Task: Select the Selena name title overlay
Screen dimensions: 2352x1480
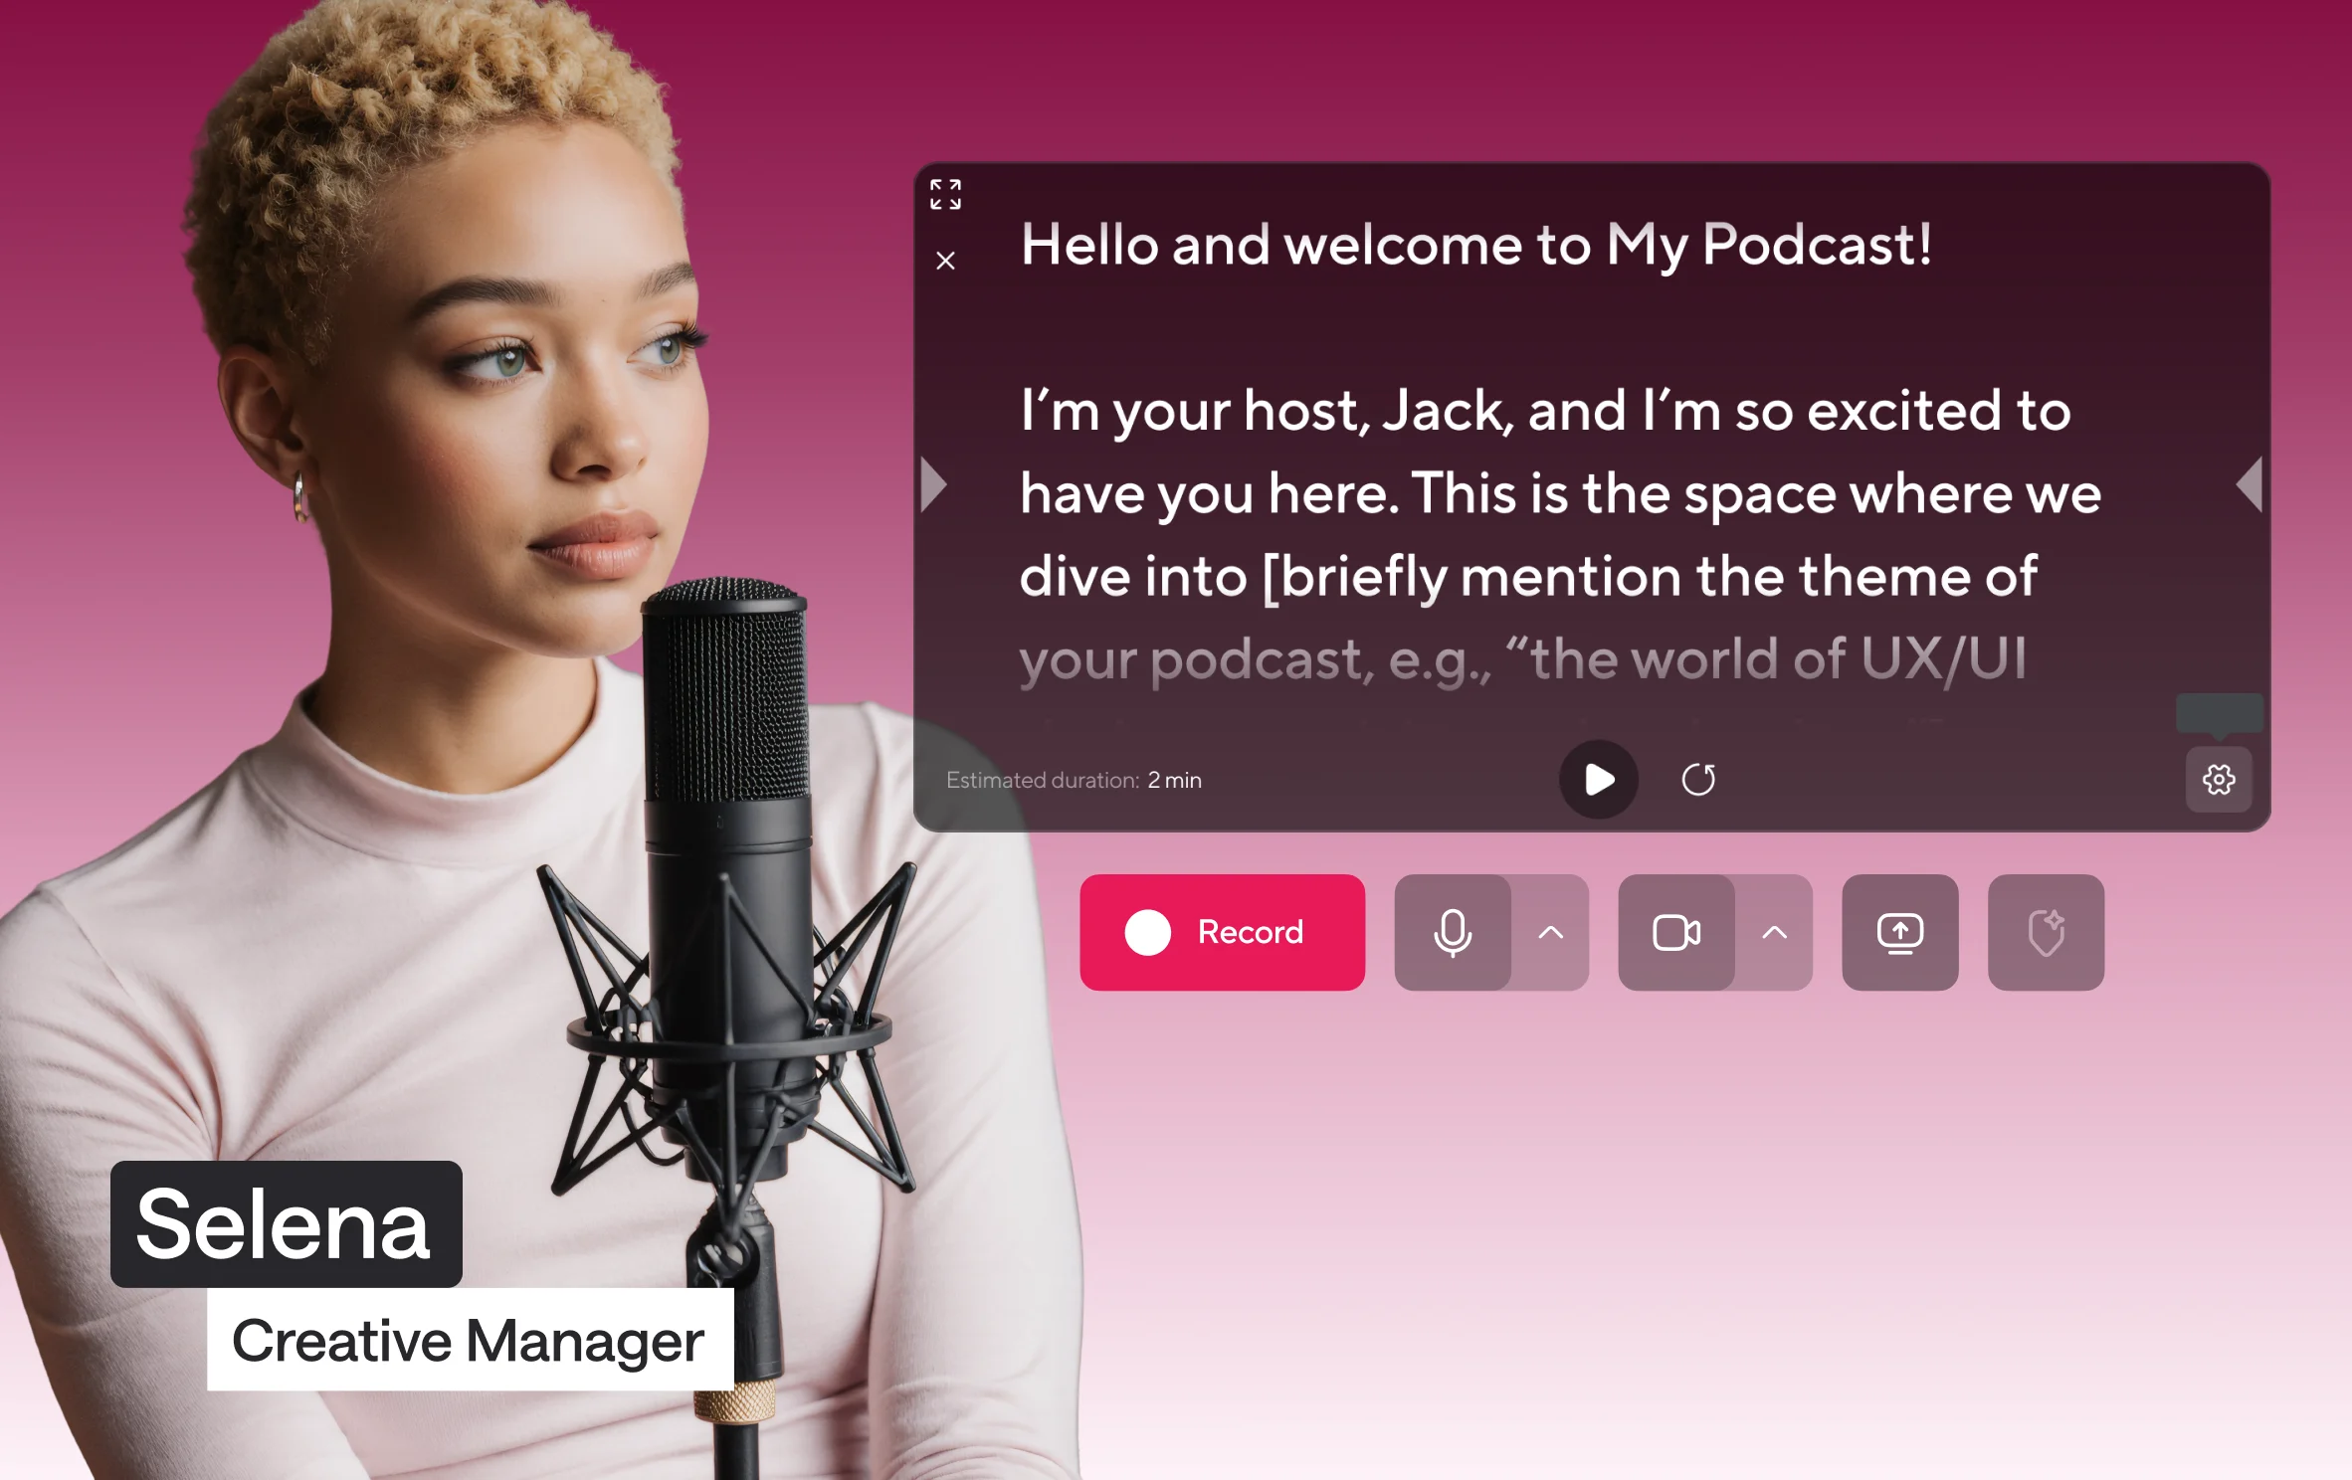Action: (286, 1223)
